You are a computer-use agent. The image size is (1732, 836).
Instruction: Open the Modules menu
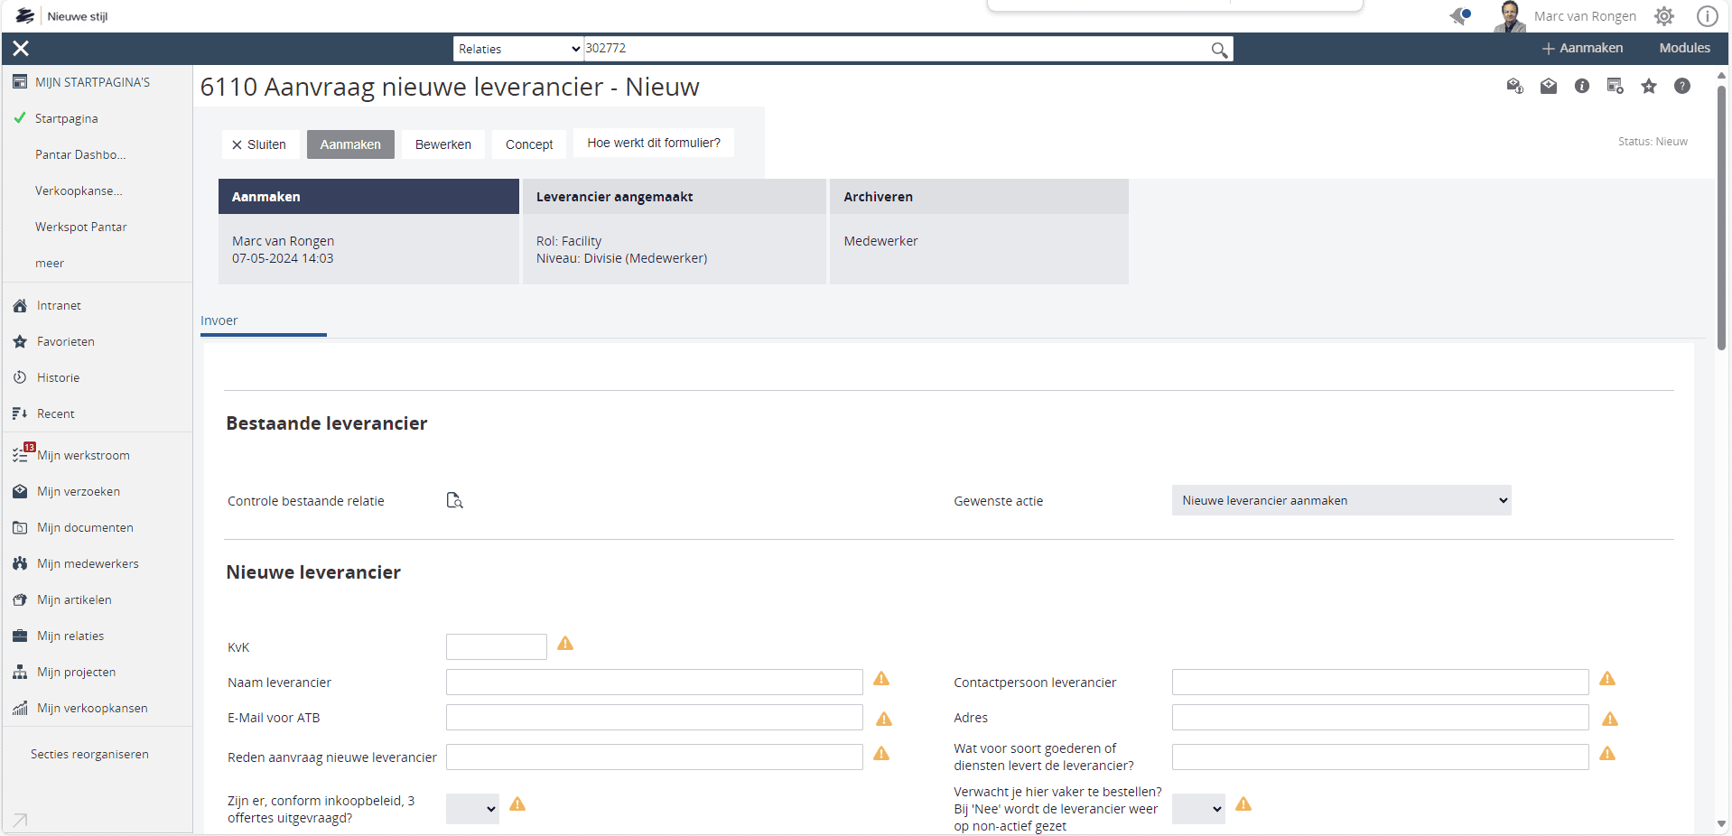pyautogui.click(x=1684, y=49)
